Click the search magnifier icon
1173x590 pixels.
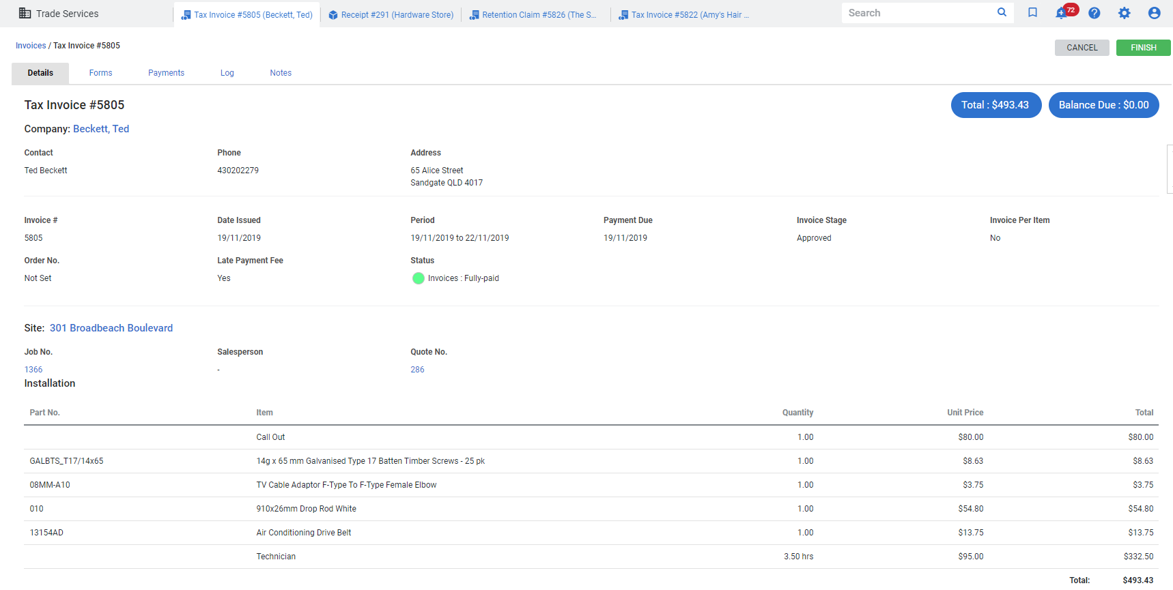(x=1002, y=12)
